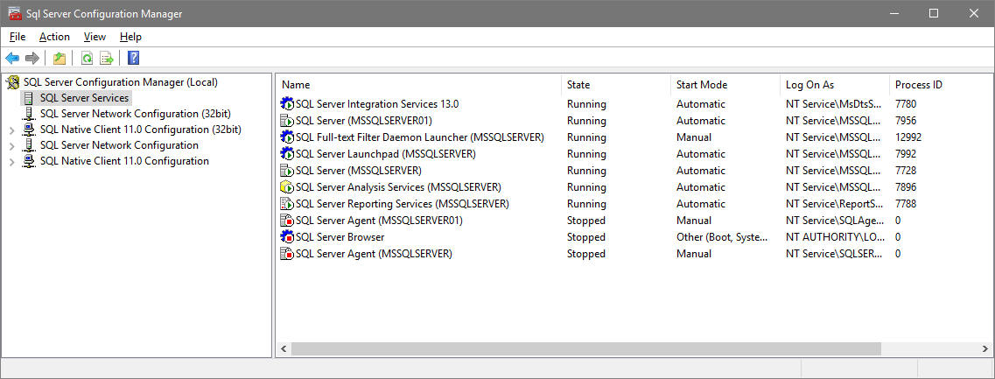Click the SQL Server (MSSQLSERVER01) service icon
995x379 pixels.
pyautogui.click(x=287, y=120)
